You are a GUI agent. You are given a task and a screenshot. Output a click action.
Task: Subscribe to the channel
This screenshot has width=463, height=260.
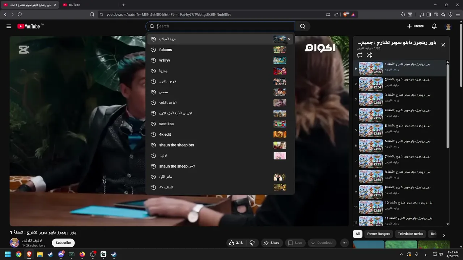pyautogui.click(x=63, y=243)
